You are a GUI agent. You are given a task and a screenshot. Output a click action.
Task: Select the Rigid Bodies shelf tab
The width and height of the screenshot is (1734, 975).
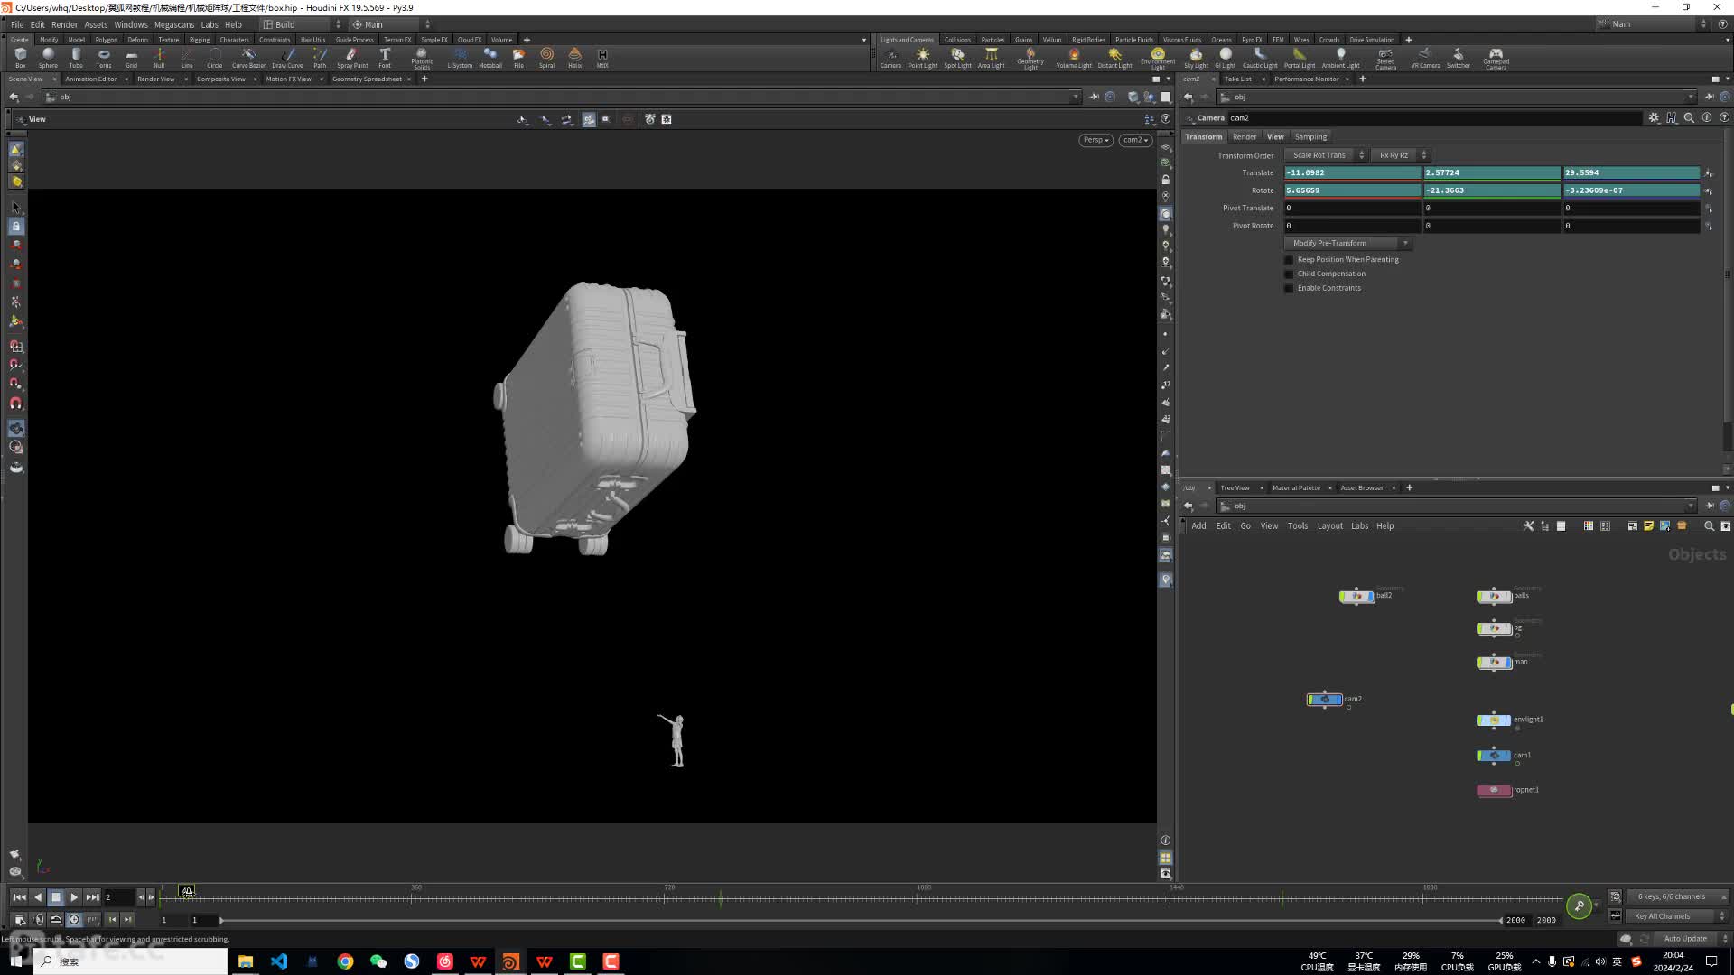[x=1088, y=40]
